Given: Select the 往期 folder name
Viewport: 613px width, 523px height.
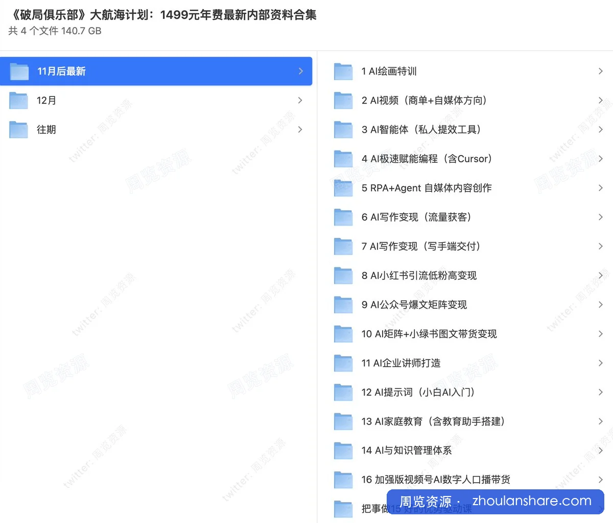Looking at the screenshot, I should coord(46,130).
